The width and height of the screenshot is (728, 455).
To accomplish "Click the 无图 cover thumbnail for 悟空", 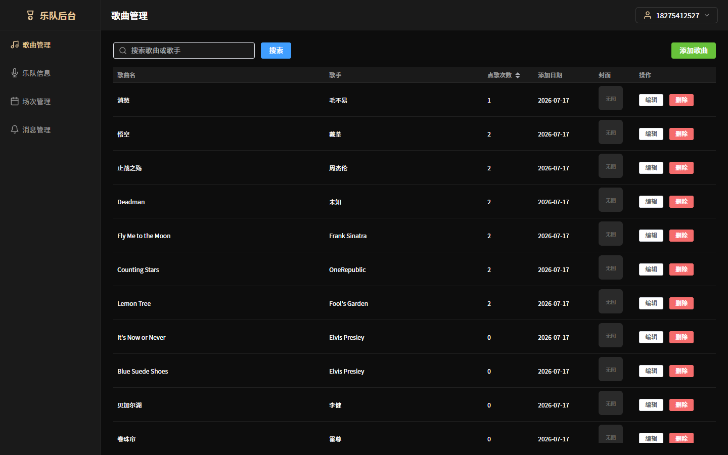I will pos(611,132).
